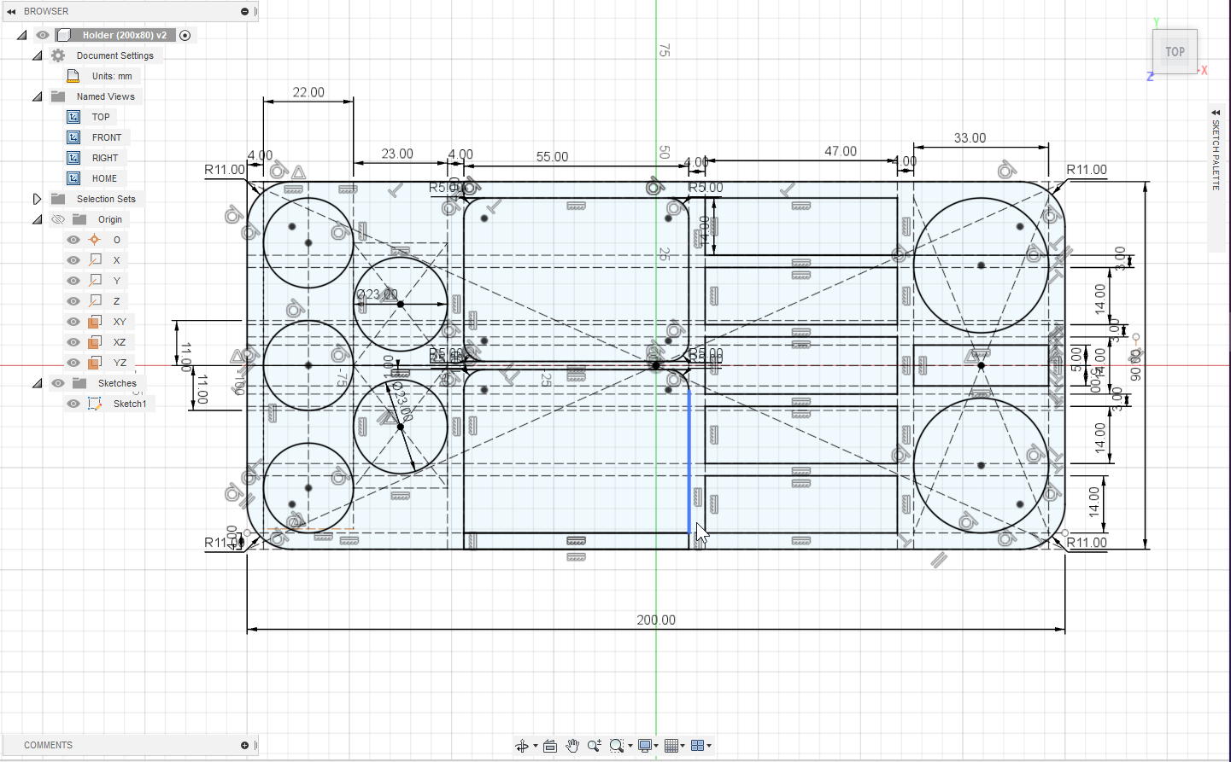Select the FRONT named view
Viewport: 1231px width, 762px height.
106,137
